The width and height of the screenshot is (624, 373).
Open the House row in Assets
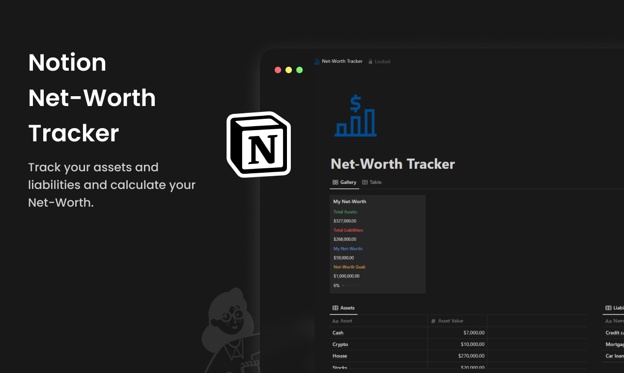tap(339, 356)
